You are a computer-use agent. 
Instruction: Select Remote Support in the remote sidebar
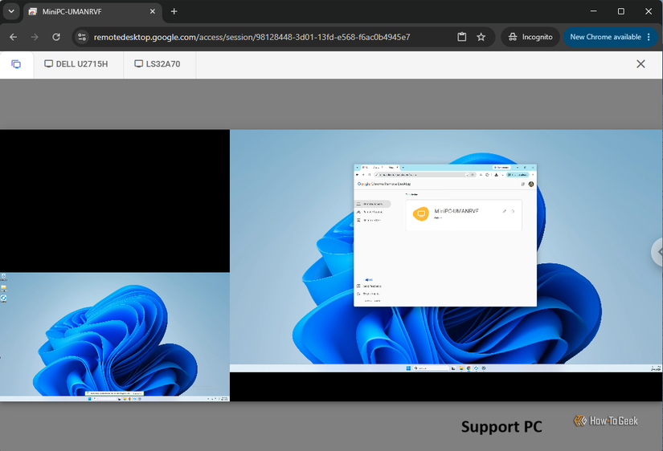pyautogui.click(x=370, y=212)
